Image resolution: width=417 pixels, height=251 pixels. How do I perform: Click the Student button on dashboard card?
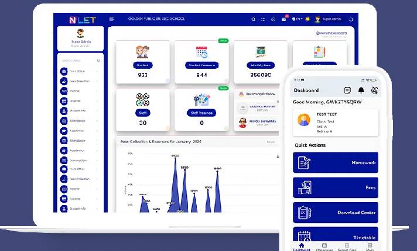tap(143, 65)
